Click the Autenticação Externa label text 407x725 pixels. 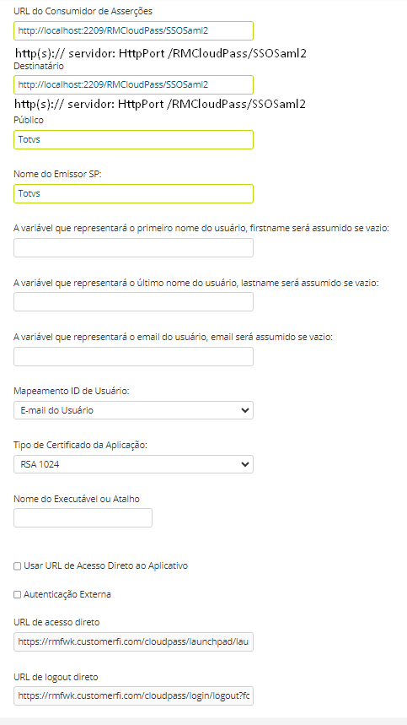point(67,595)
